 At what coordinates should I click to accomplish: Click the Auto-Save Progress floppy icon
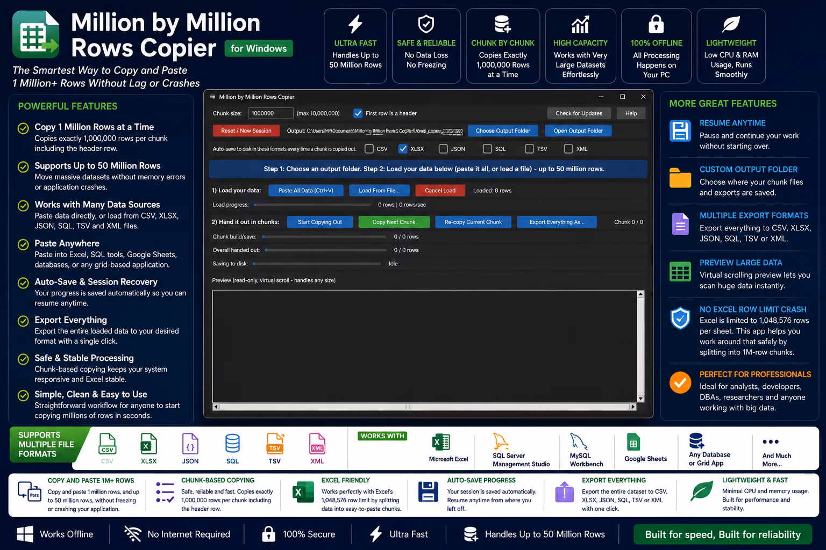point(428,491)
